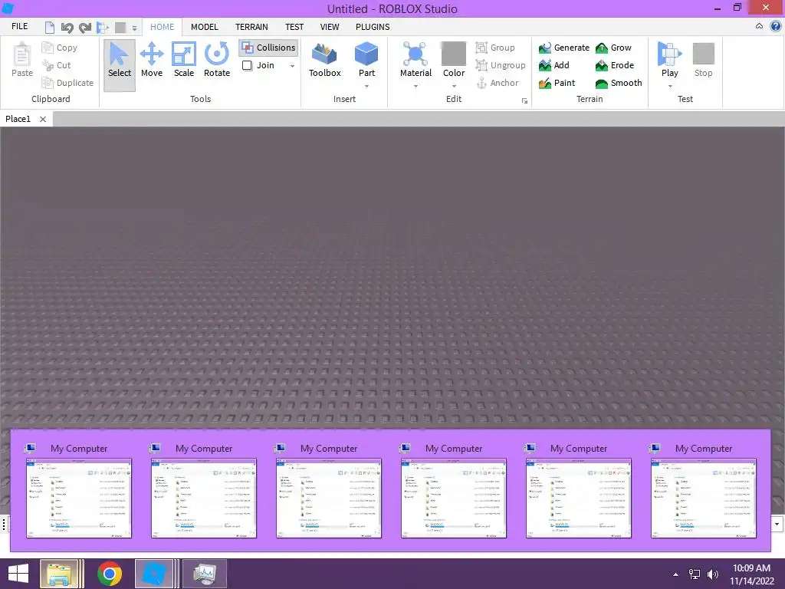Undo the last action

coord(67,28)
